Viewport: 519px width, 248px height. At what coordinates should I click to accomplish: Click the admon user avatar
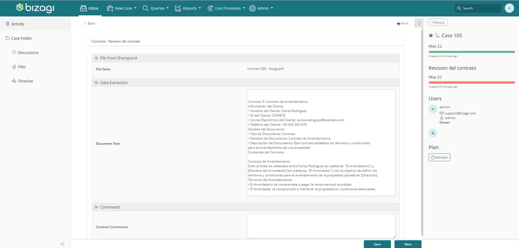433,109
